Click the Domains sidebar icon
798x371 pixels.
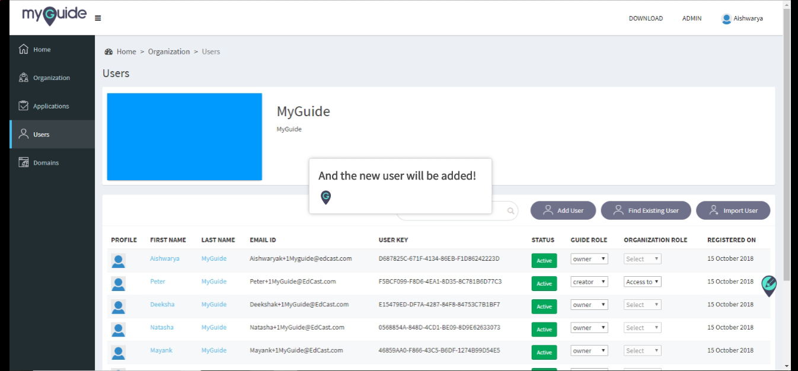(24, 162)
